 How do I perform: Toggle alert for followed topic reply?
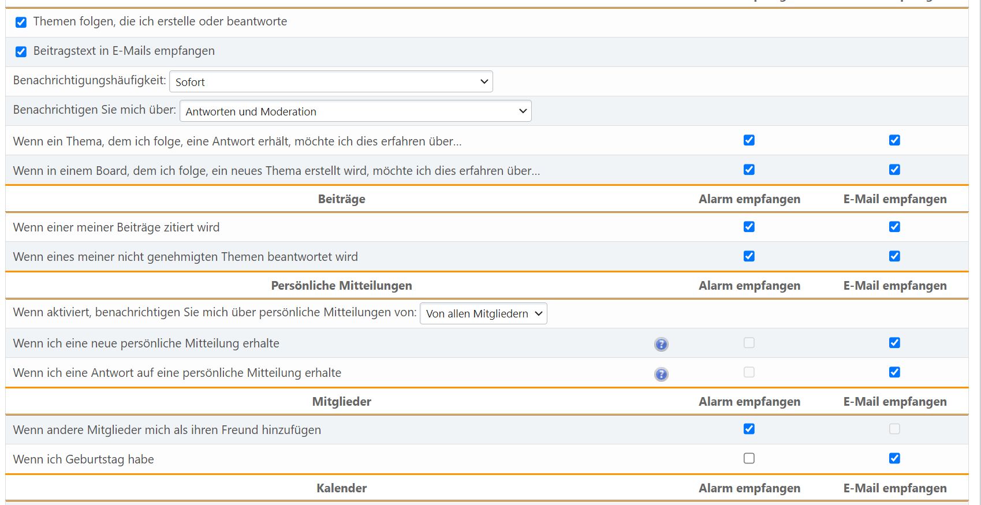click(749, 140)
